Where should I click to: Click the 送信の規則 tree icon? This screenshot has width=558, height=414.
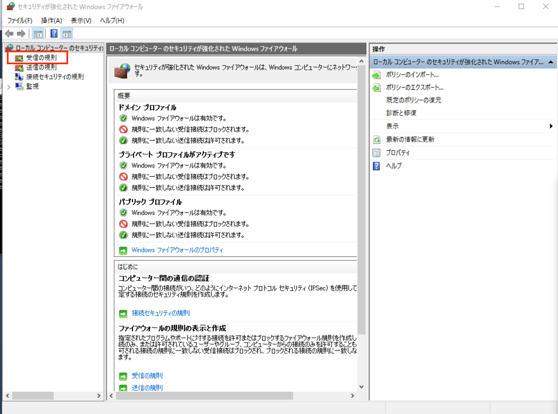[19, 67]
